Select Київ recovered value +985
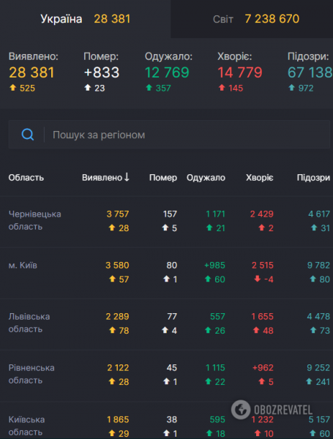This screenshot has height=439, width=333. coord(215,266)
